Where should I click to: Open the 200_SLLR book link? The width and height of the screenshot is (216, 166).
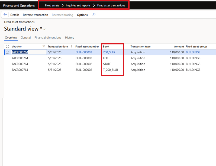coord(109,52)
